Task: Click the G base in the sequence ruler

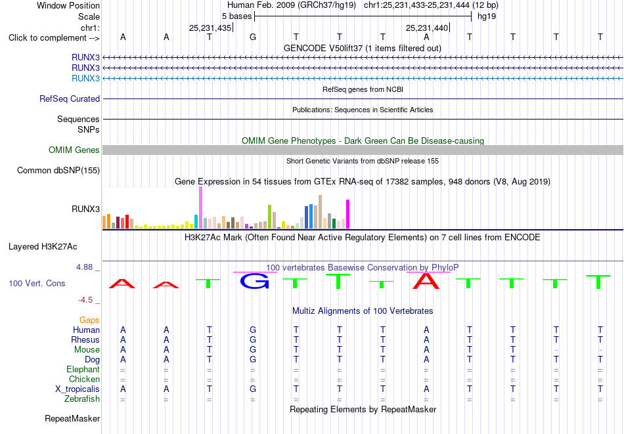Action: click(x=253, y=37)
